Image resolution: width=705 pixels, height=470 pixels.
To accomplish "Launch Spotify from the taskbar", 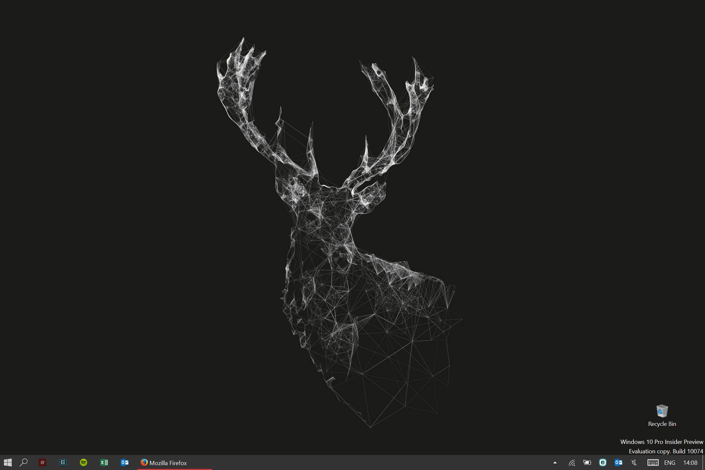I will coord(84,462).
